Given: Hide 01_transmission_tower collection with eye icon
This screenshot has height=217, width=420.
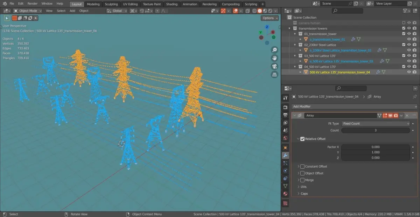Looking at the screenshot, I should [409, 34].
